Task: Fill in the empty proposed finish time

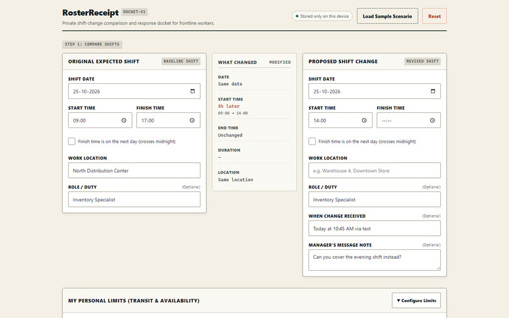Action: 409,121
